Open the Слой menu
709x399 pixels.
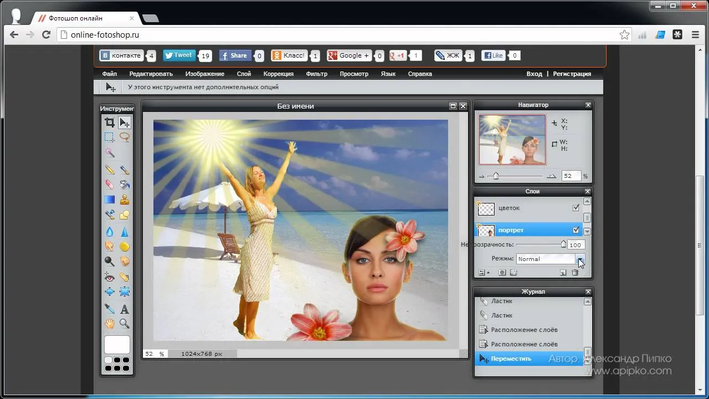pyautogui.click(x=244, y=74)
